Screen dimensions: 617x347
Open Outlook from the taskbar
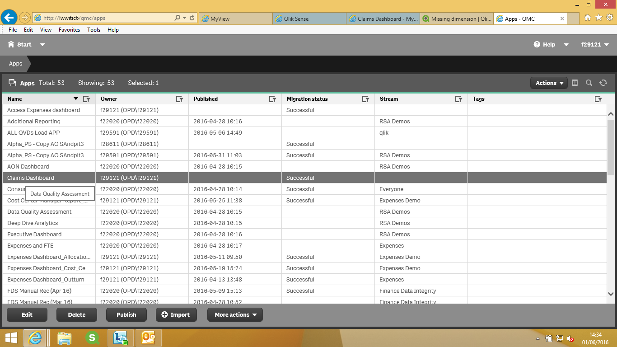click(149, 338)
